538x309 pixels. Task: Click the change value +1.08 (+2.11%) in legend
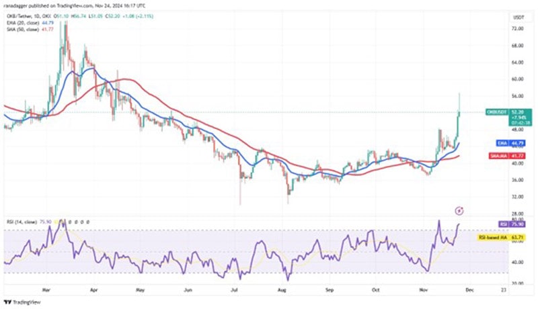tap(137, 16)
